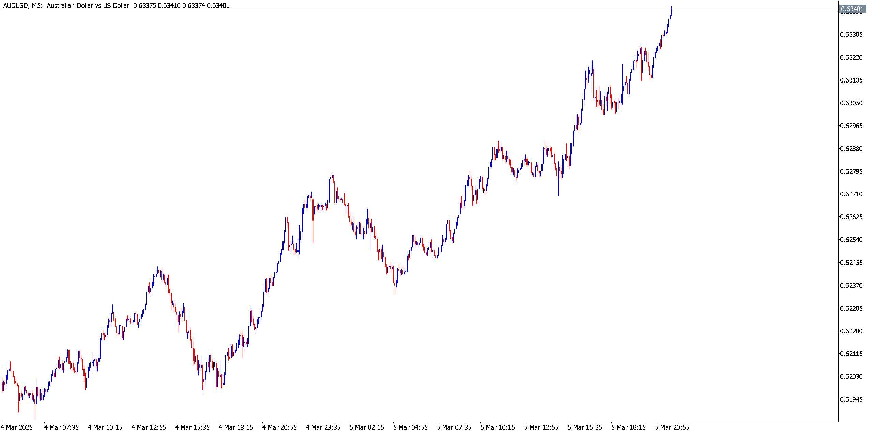Click the 5 Mar 04:55 time label
871x433 pixels.
tap(410, 427)
